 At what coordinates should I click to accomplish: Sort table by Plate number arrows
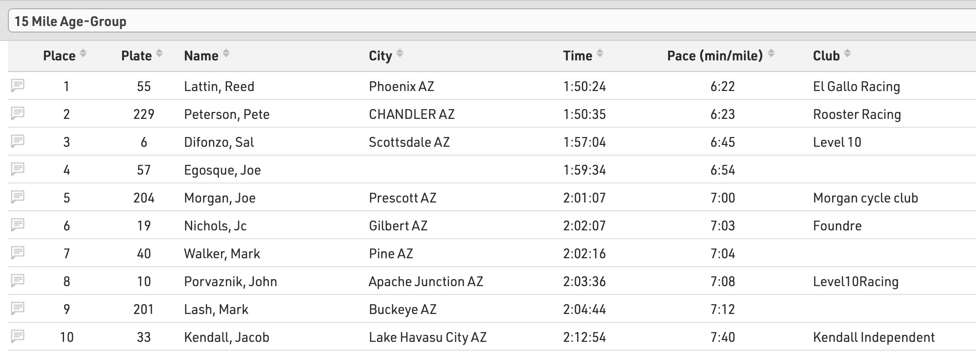[159, 54]
